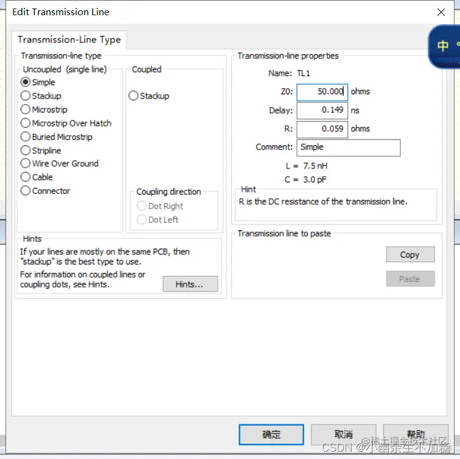Click the TL1 name value
460x459 pixels.
(x=304, y=74)
